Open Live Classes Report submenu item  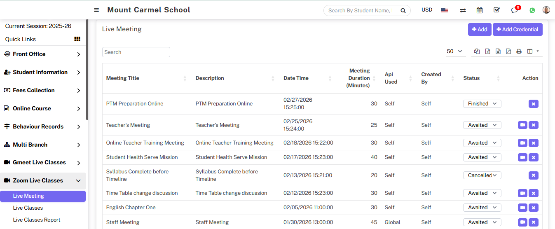pos(37,220)
